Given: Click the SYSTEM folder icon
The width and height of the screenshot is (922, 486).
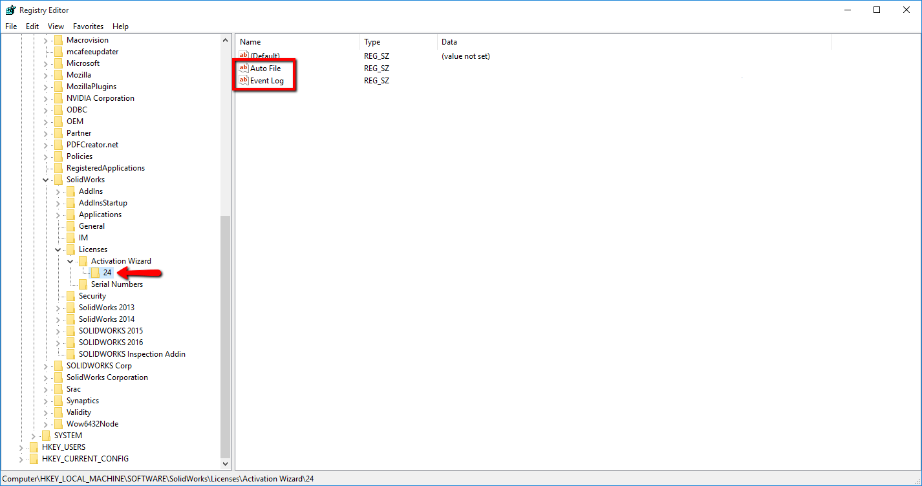Looking at the screenshot, I should (47, 436).
